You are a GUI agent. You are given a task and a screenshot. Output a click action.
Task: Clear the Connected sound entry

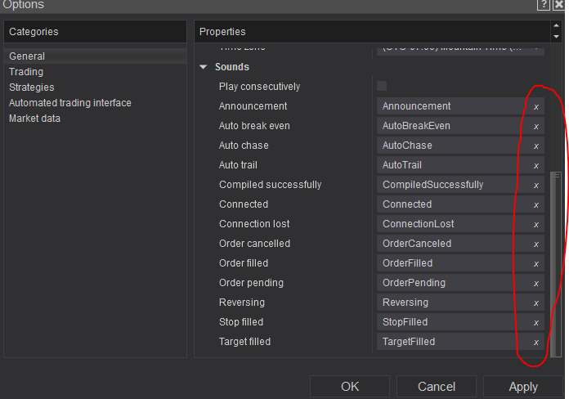click(536, 204)
